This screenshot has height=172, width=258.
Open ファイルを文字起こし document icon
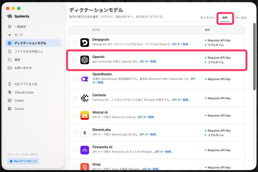[10, 51]
